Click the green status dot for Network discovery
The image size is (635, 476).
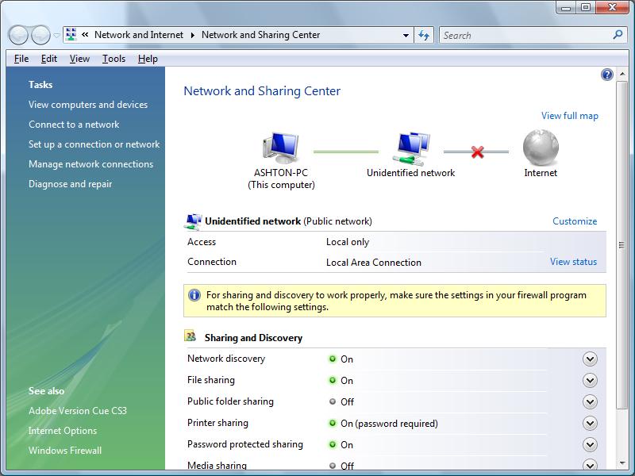(x=333, y=359)
